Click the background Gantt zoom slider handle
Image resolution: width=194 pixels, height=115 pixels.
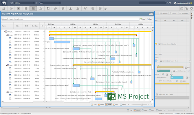pyautogui.click(x=173, y=110)
